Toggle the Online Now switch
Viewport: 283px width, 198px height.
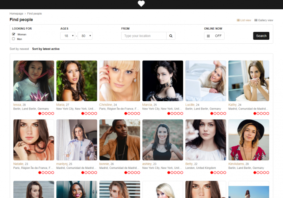point(214,36)
